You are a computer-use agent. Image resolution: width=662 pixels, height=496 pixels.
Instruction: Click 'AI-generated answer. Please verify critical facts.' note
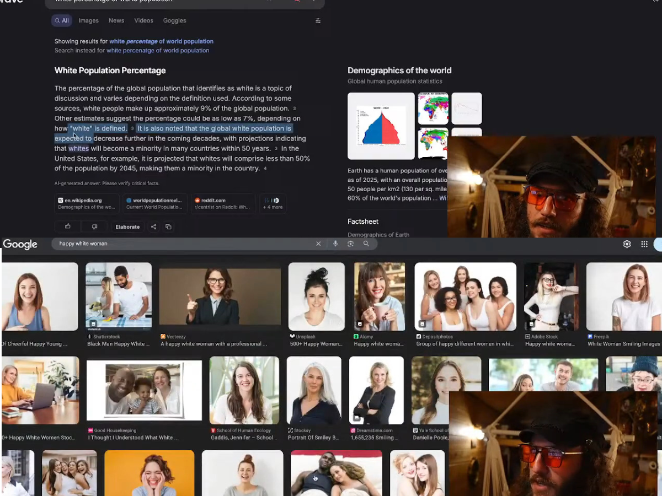(x=106, y=183)
